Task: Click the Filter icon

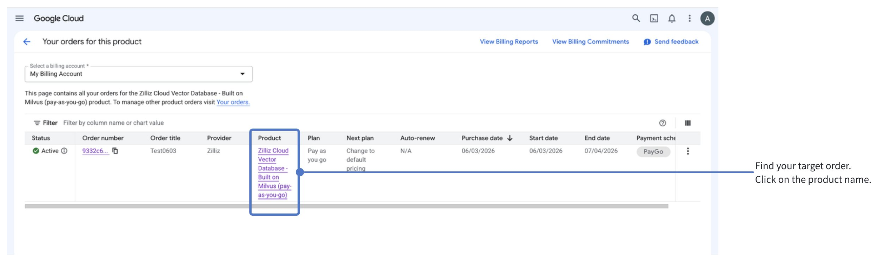Action: 37,123
